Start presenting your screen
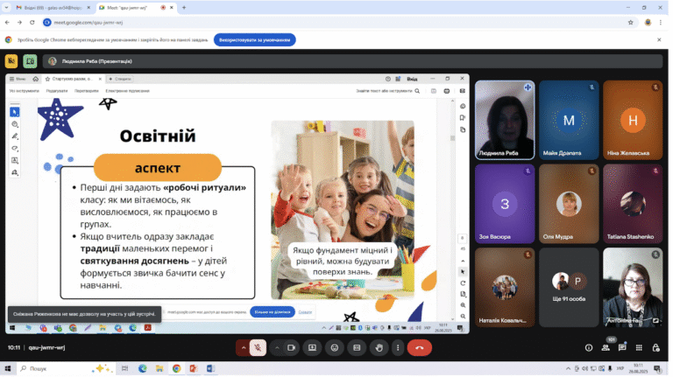This screenshot has height=377, width=673. (312, 348)
